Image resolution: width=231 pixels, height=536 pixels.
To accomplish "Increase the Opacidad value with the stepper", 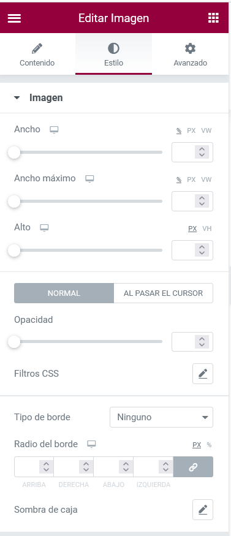I will (x=202, y=338).
